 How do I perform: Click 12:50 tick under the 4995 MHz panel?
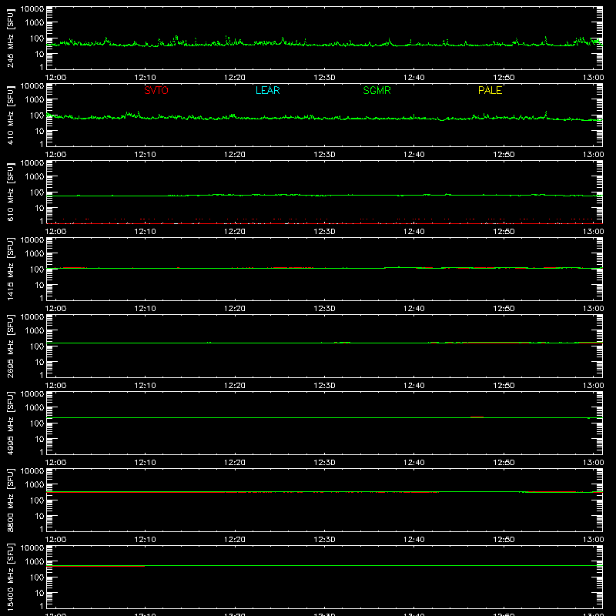pos(504,463)
